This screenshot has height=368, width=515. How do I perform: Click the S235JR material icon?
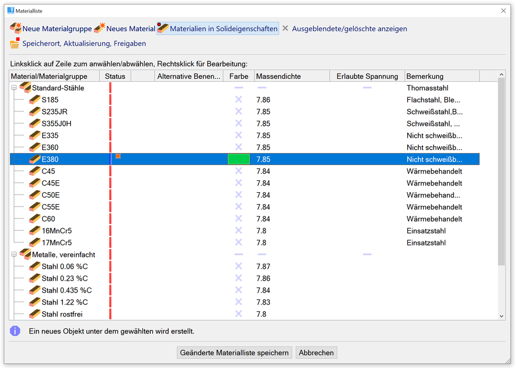coord(35,112)
